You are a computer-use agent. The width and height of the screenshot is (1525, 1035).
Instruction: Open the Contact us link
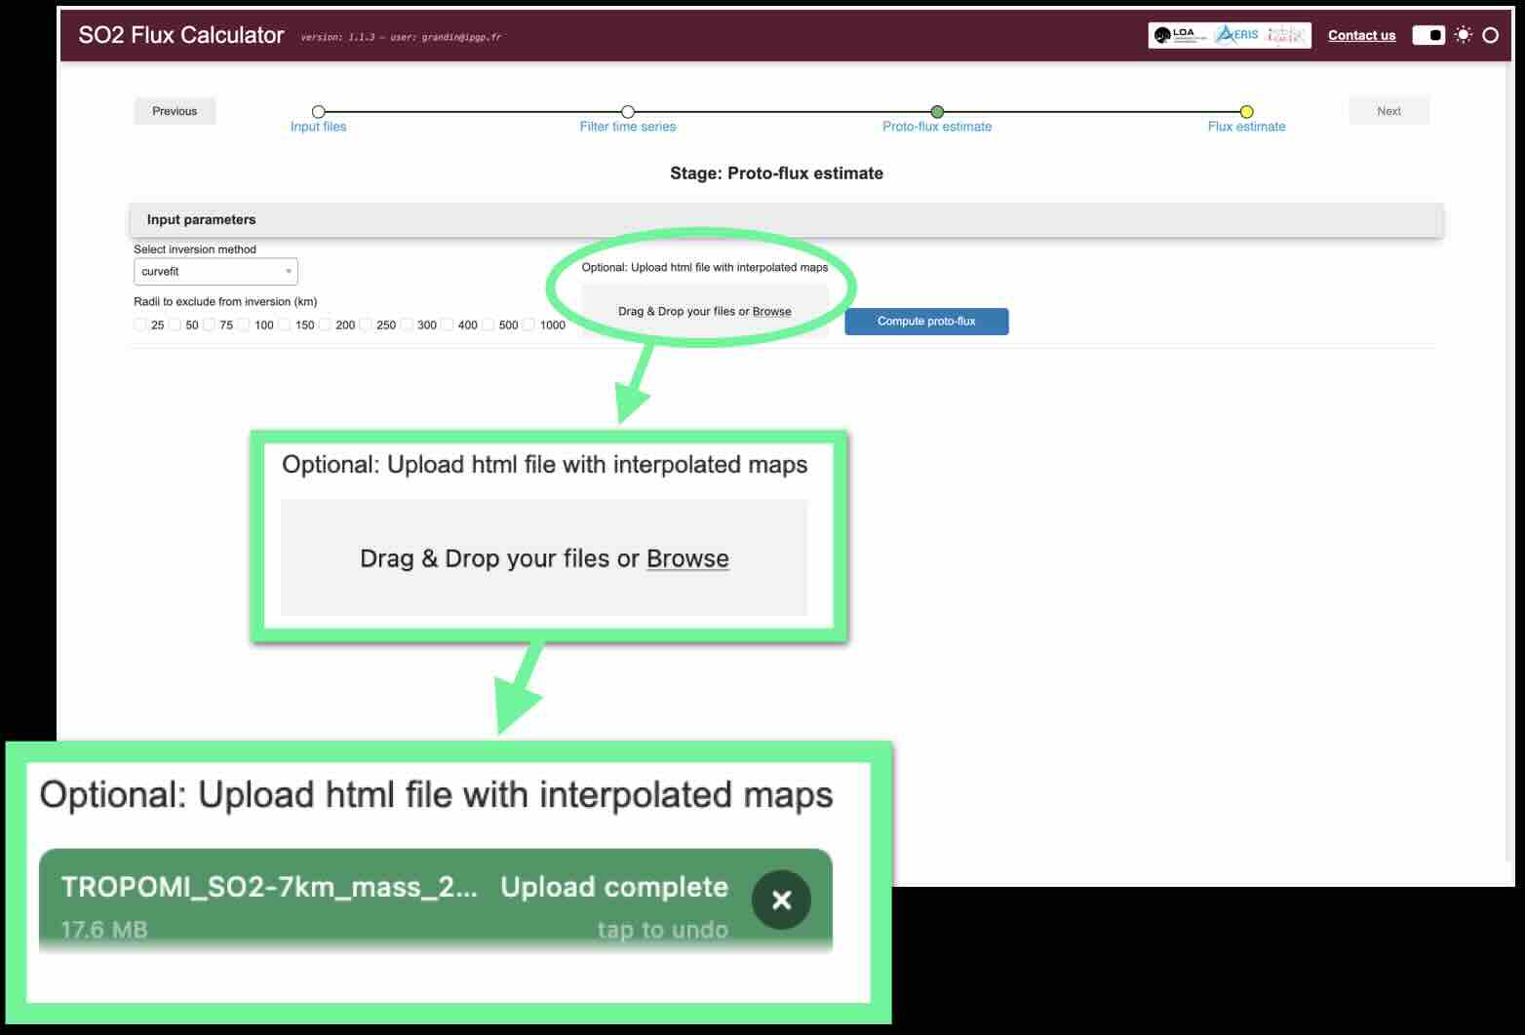point(1361,35)
